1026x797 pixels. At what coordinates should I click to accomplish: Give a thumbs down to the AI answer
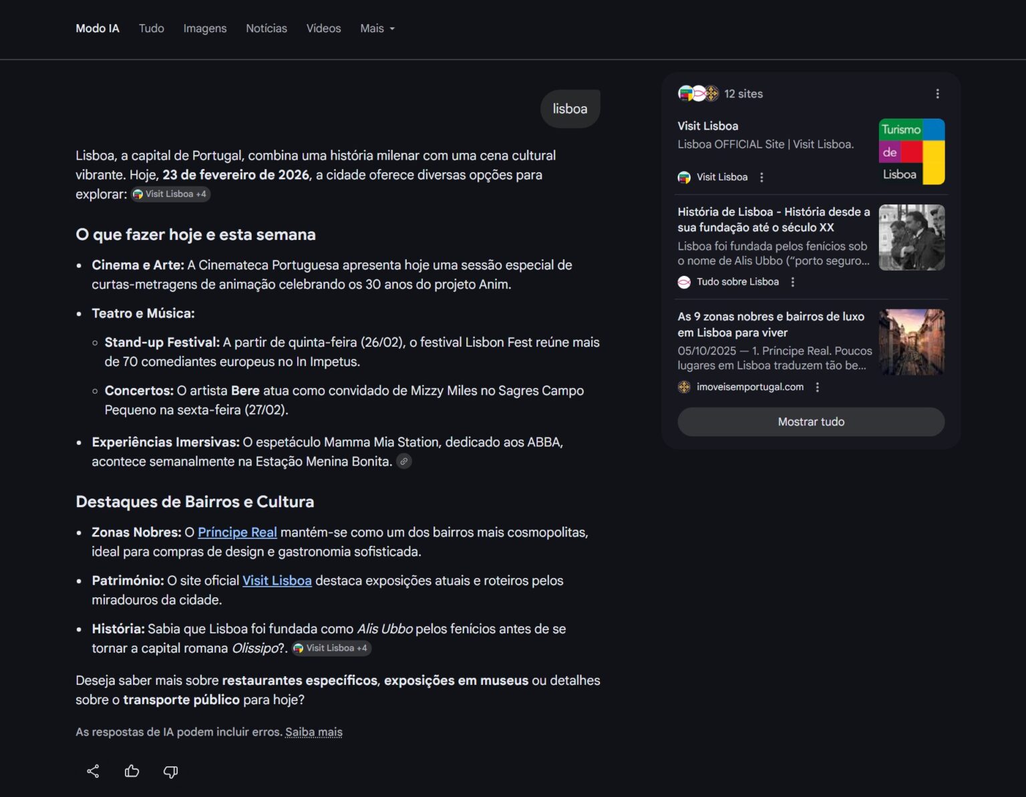(x=170, y=772)
